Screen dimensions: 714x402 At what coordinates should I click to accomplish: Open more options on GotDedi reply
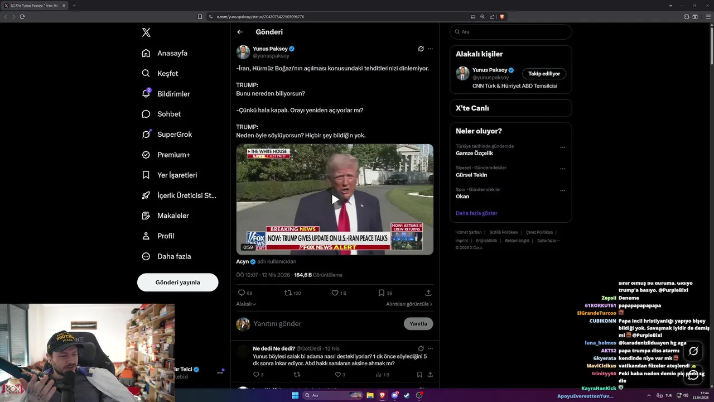[x=430, y=348]
